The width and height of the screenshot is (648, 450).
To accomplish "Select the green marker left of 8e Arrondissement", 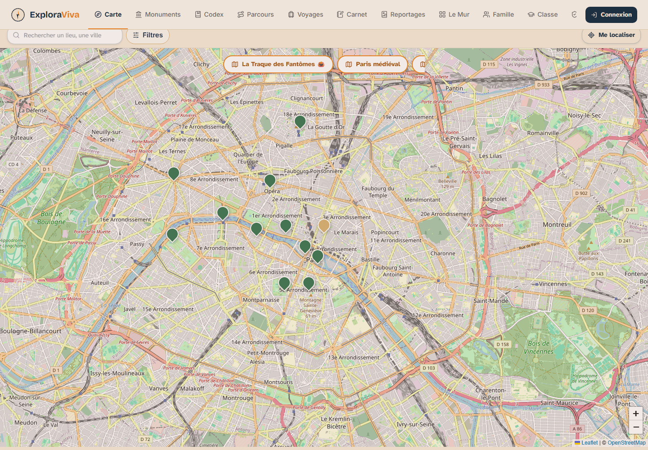I will pyautogui.click(x=174, y=173).
